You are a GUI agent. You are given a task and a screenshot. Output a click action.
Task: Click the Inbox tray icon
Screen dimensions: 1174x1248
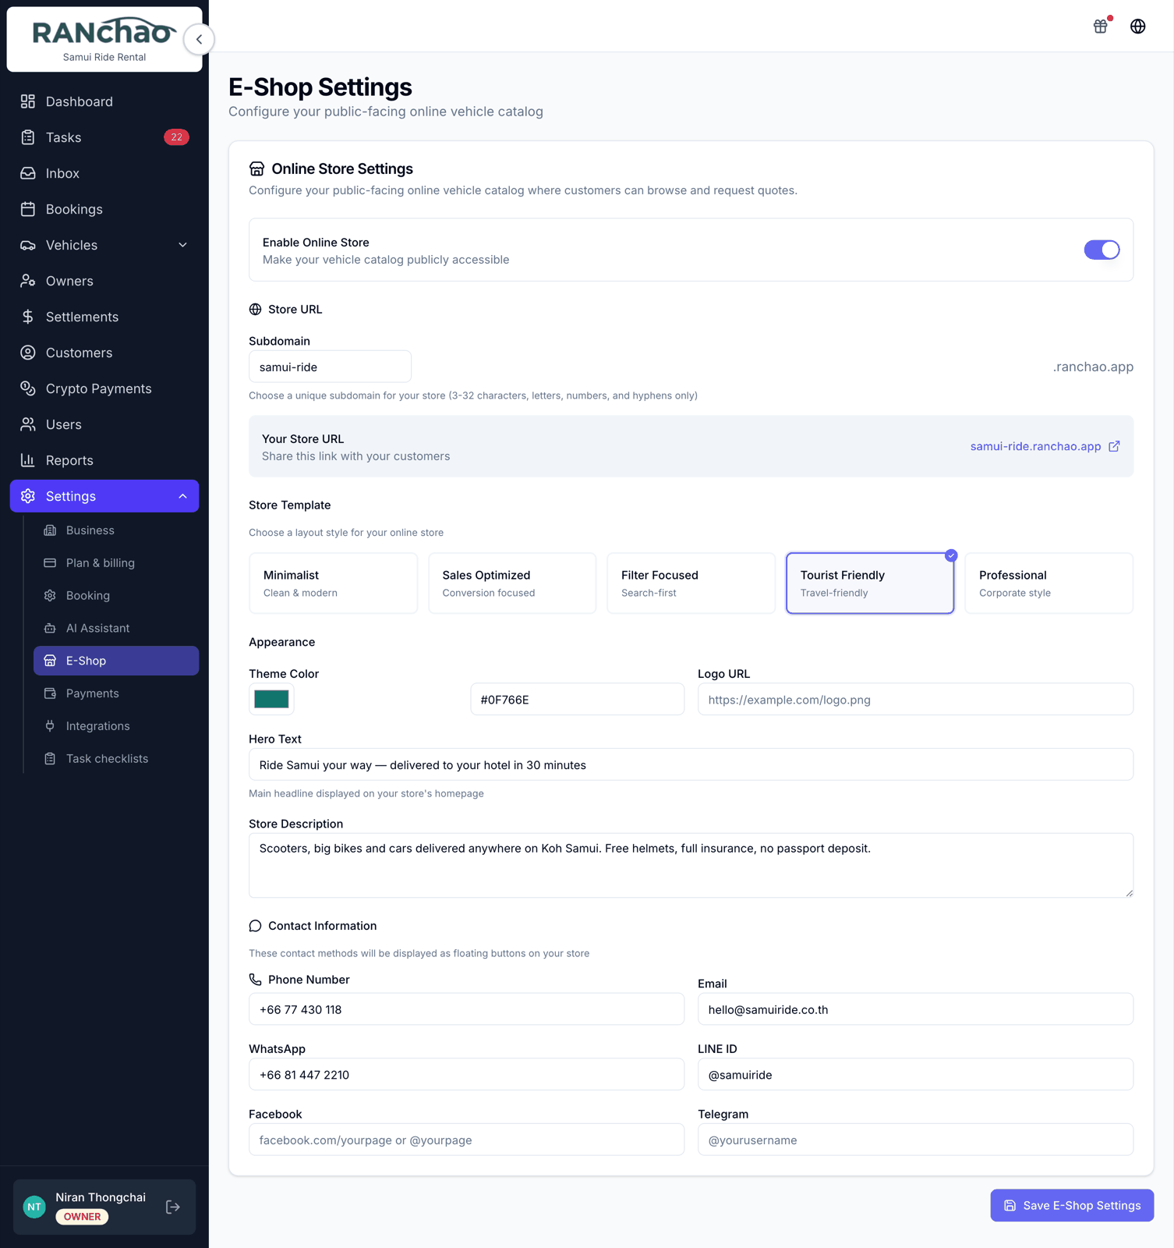tap(28, 173)
